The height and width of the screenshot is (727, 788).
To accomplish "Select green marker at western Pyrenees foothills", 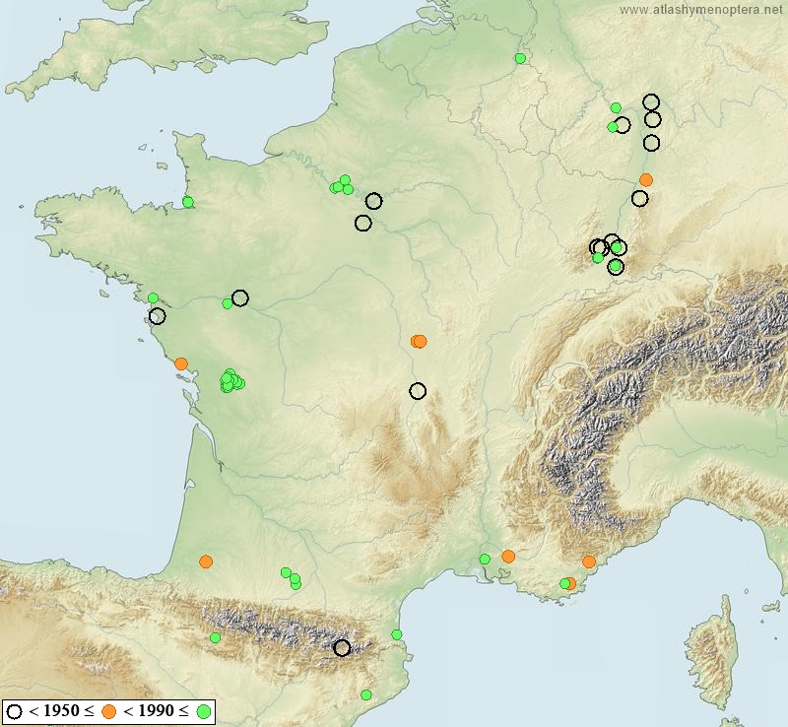I will click(215, 638).
